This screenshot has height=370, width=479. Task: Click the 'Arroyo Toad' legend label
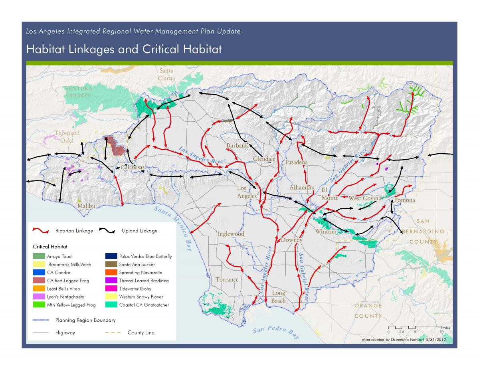tap(59, 256)
